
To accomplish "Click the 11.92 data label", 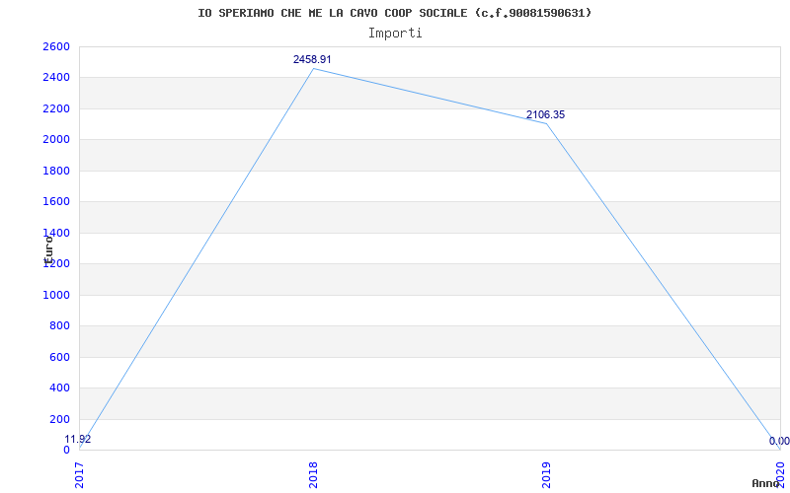I will 78,439.
